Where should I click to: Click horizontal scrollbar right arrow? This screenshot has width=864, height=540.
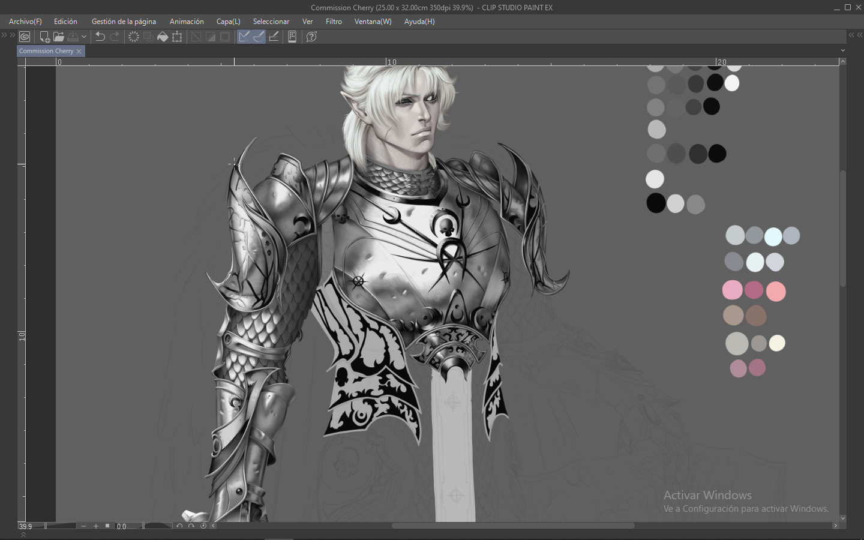pyautogui.click(x=835, y=526)
